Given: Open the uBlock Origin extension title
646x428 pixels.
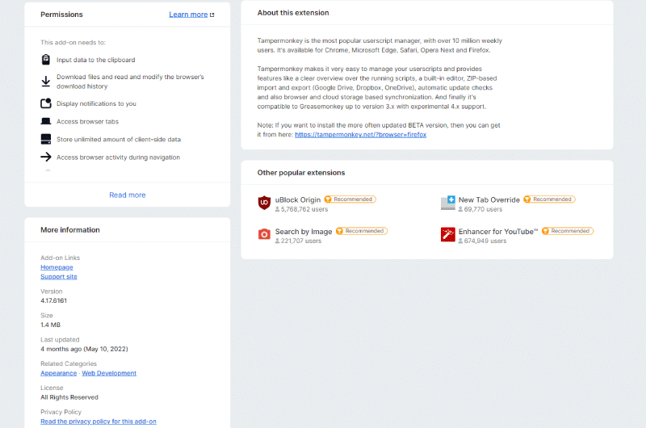Looking at the screenshot, I should [298, 199].
